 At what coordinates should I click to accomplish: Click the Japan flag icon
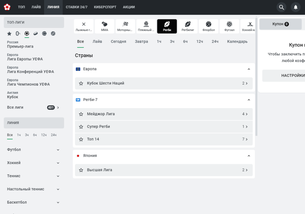(78, 156)
